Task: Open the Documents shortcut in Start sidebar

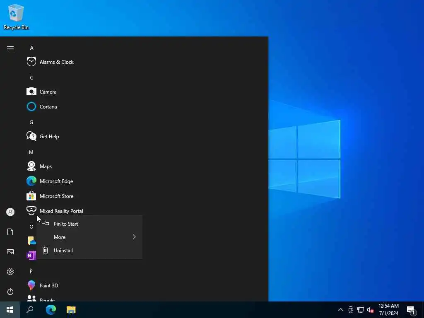Action: (x=10, y=232)
